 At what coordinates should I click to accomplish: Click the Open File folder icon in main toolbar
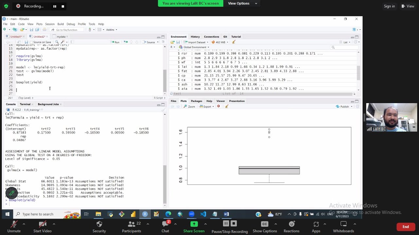(x=22, y=29)
